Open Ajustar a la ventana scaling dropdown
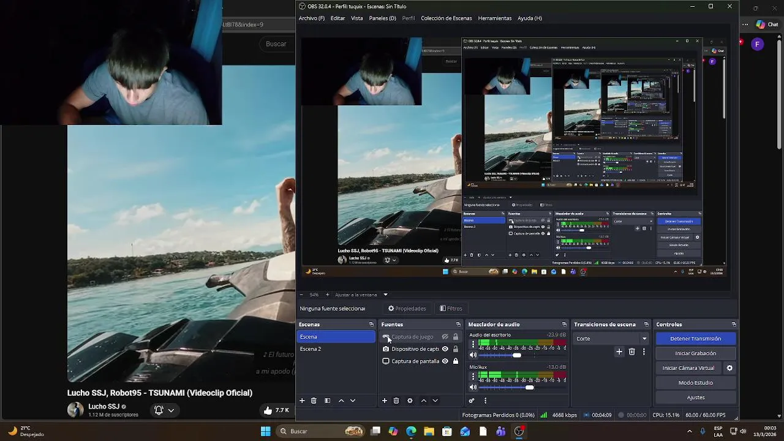Screen dimensions: 784x441 361,295
